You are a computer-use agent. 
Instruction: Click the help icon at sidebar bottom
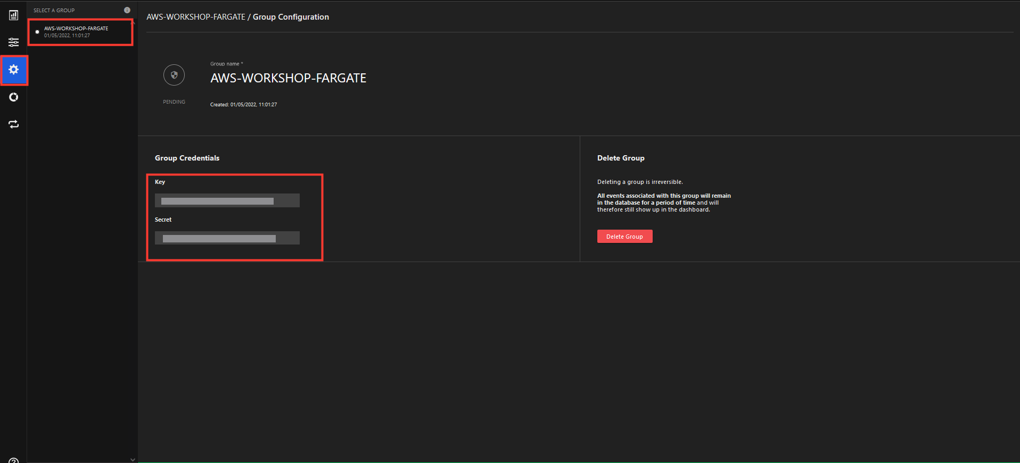pos(14,460)
